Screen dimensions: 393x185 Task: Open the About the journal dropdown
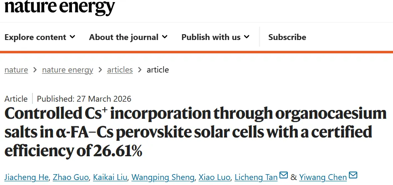(x=128, y=37)
